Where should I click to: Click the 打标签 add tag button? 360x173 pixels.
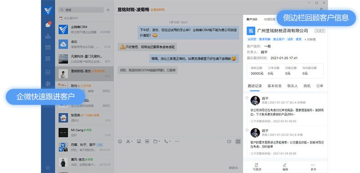[310, 39]
